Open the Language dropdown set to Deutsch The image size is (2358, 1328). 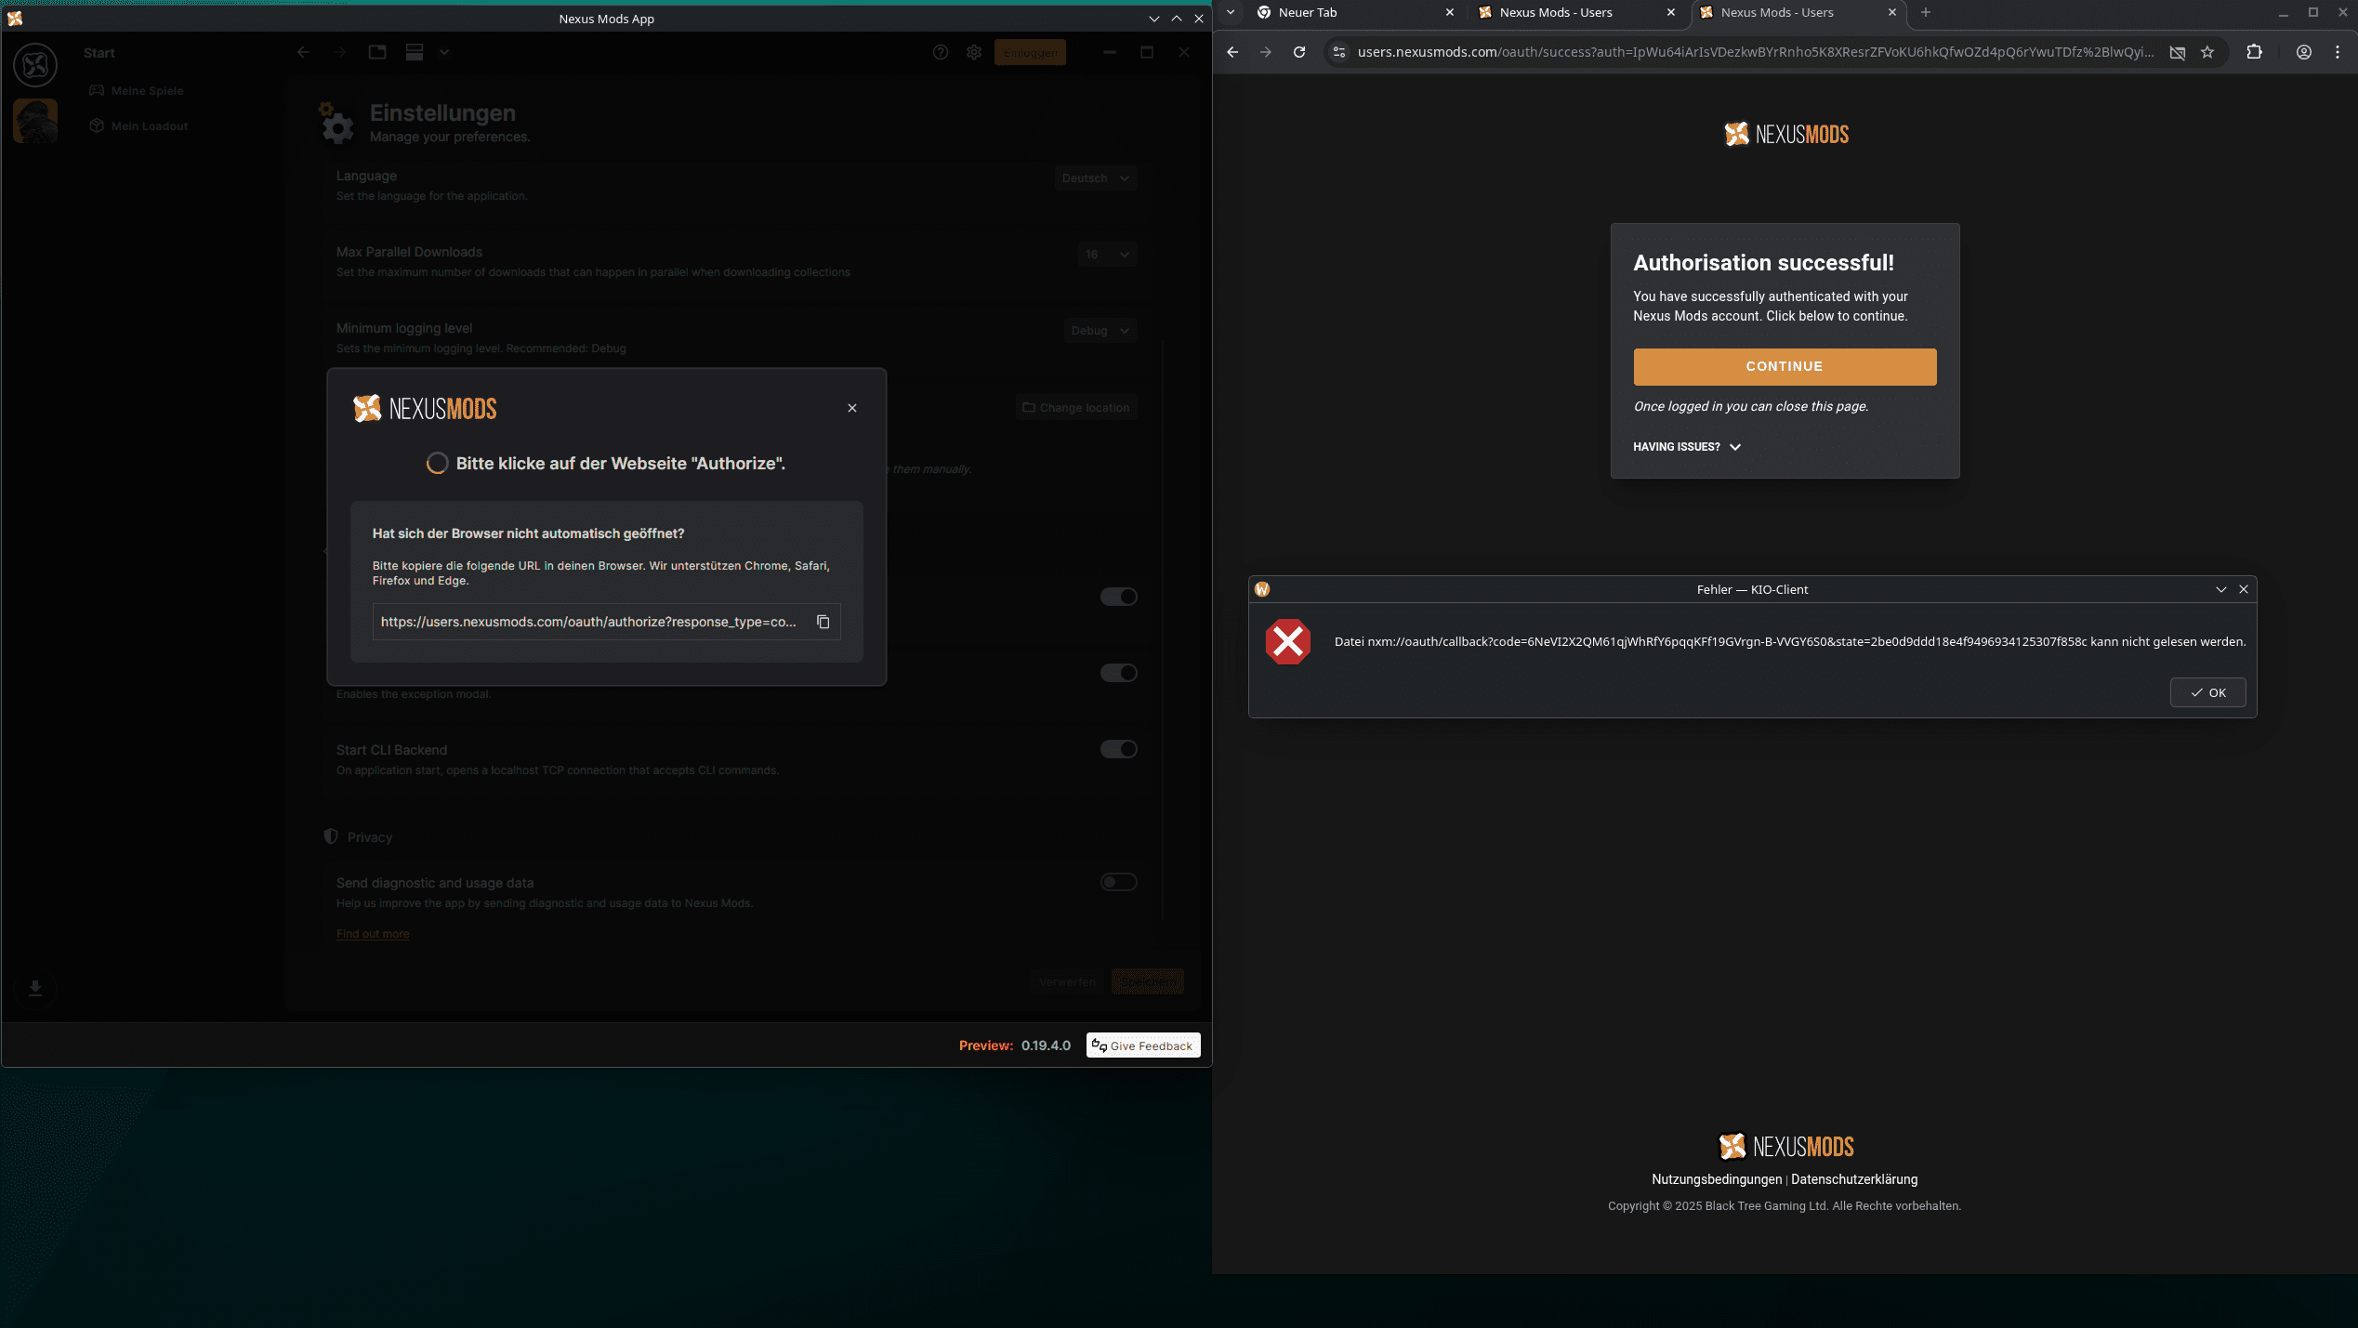pyautogui.click(x=1095, y=178)
